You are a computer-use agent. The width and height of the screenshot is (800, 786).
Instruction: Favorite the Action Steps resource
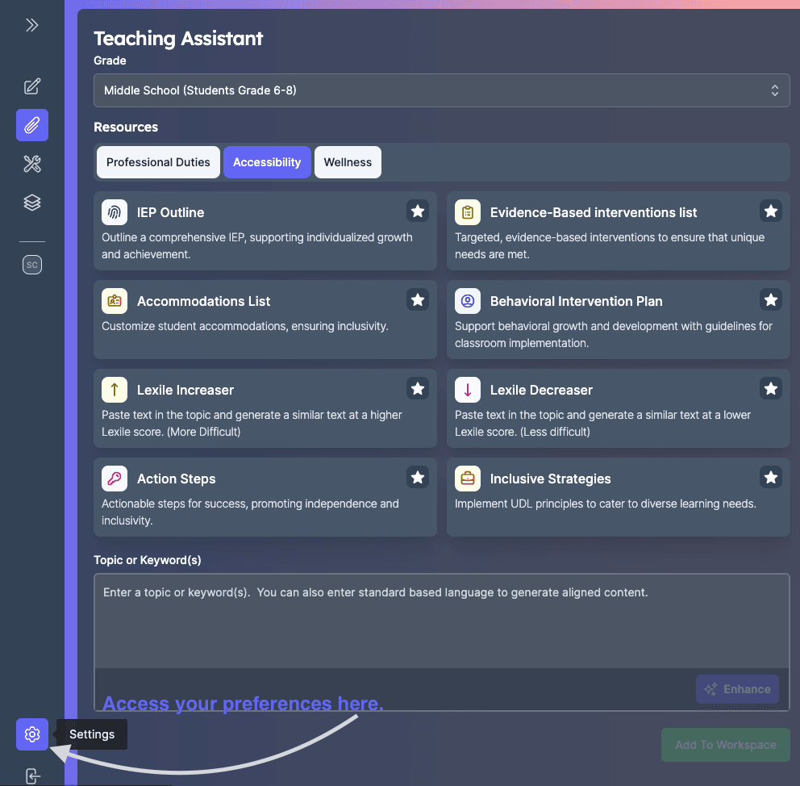(418, 477)
